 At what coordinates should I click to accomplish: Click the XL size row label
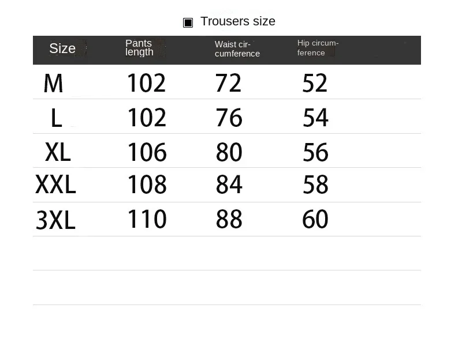coord(58,152)
